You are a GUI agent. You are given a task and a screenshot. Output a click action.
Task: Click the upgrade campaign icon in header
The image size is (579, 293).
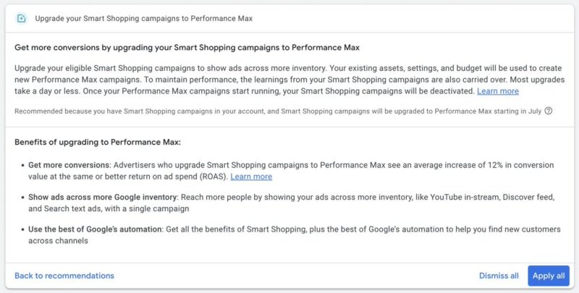click(x=22, y=17)
